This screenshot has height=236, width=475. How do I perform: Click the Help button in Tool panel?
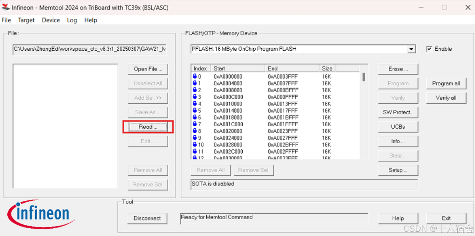pos(398,218)
